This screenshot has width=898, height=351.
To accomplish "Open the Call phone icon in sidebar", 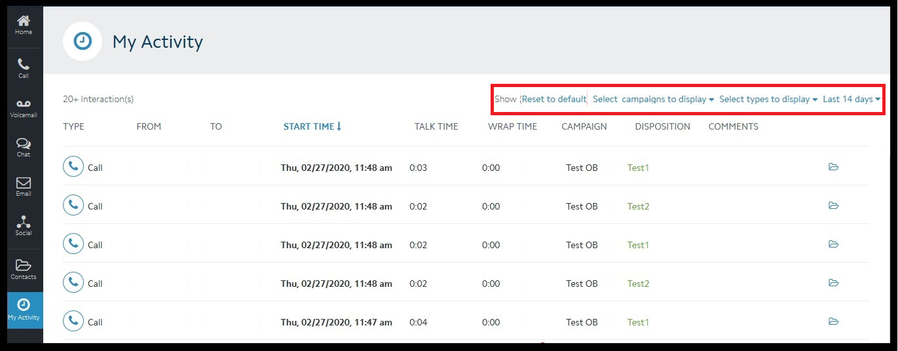I will (x=24, y=68).
